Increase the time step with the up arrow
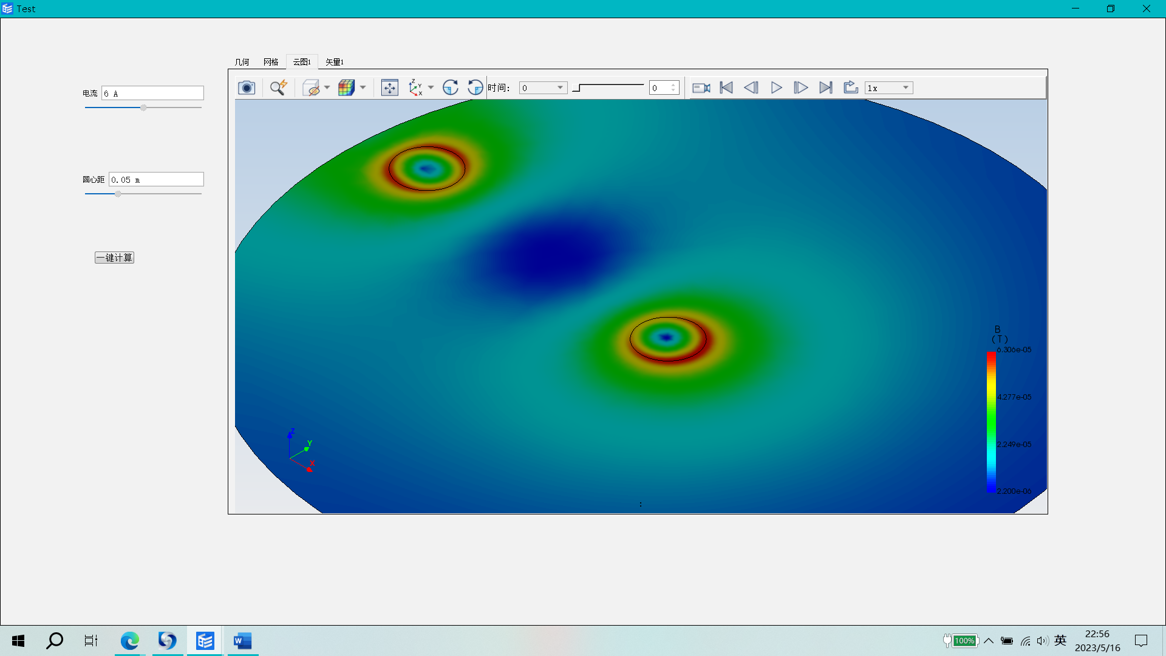The height and width of the screenshot is (656, 1166). [673, 85]
